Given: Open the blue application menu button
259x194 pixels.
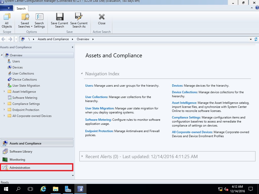Looking at the screenshot, I should 6,8.
